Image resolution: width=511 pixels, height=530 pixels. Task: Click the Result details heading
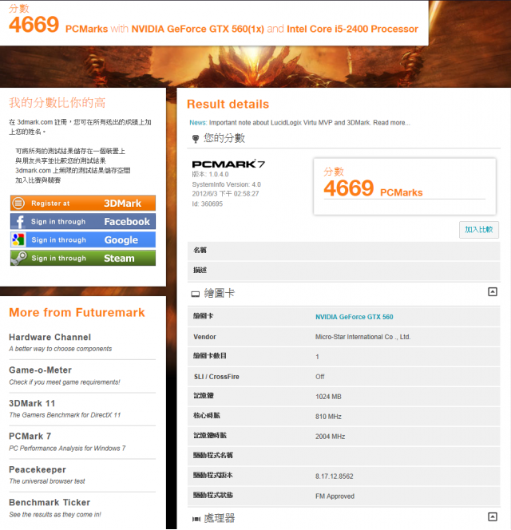(x=228, y=104)
